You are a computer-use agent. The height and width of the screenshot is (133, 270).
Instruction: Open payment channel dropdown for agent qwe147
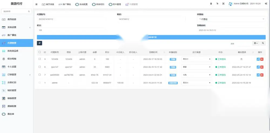coord(197,67)
